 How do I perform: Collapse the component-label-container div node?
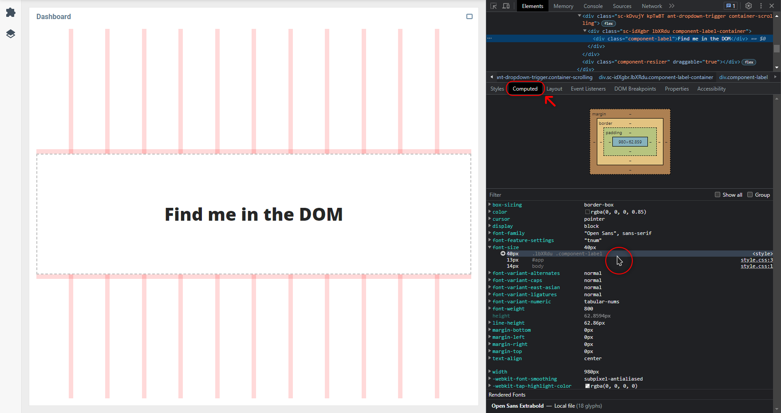pos(585,31)
